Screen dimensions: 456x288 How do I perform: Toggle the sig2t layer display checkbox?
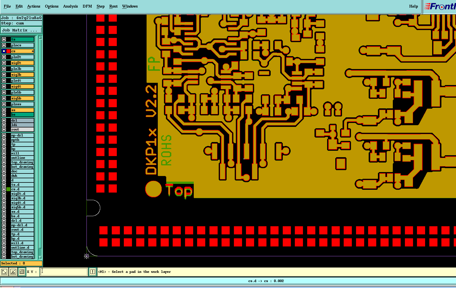point(4,63)
